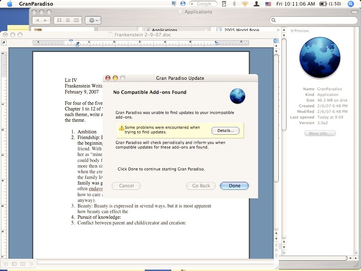Click the scroll right arrow in the Finder window

(x=355, y=258)
